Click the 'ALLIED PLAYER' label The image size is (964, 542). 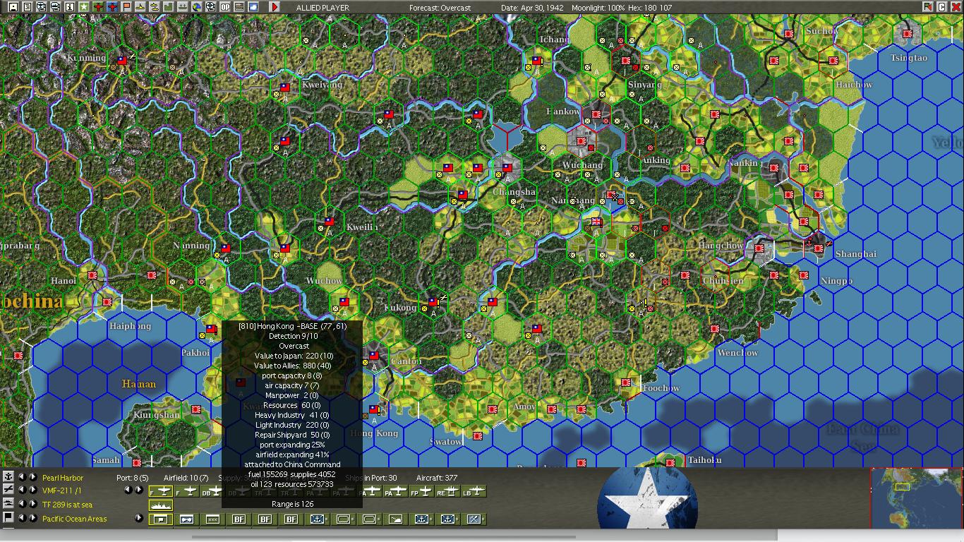click(x=323, y=8)
